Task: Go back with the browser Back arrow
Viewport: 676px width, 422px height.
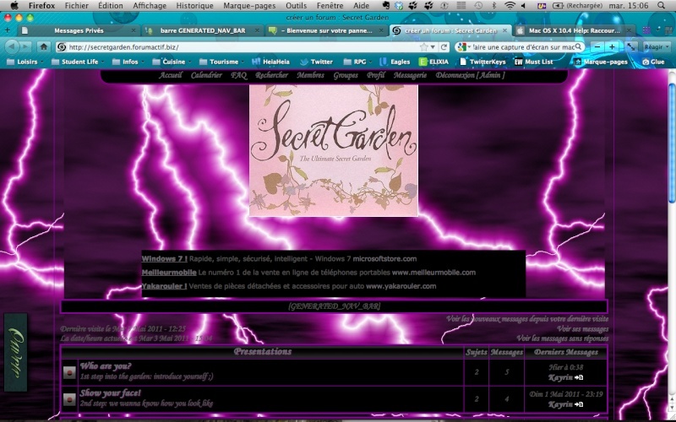Action: tap(12, 46)
